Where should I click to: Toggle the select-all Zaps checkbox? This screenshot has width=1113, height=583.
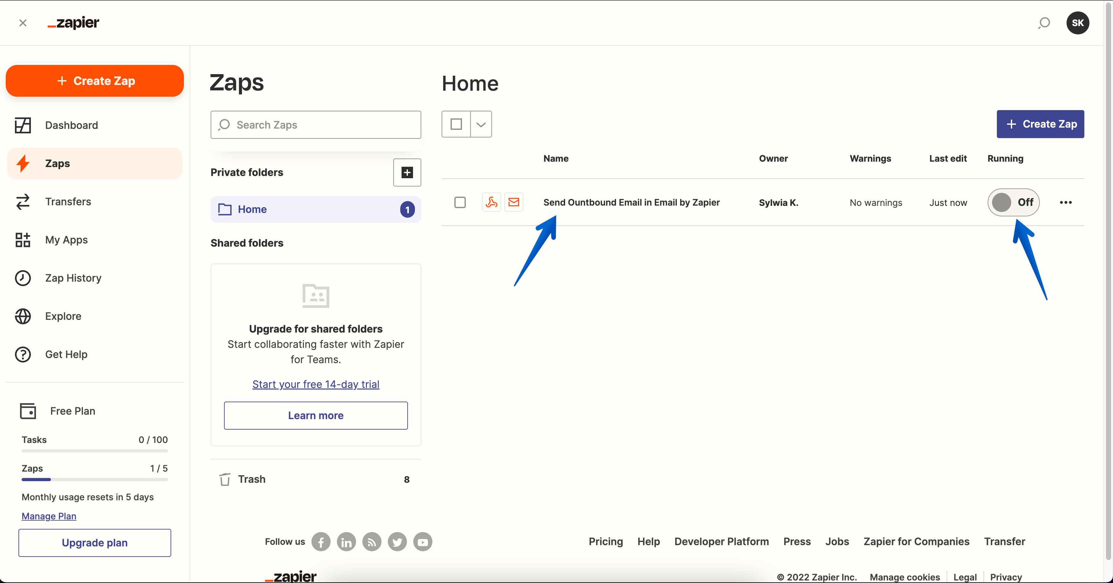[456, 124]
